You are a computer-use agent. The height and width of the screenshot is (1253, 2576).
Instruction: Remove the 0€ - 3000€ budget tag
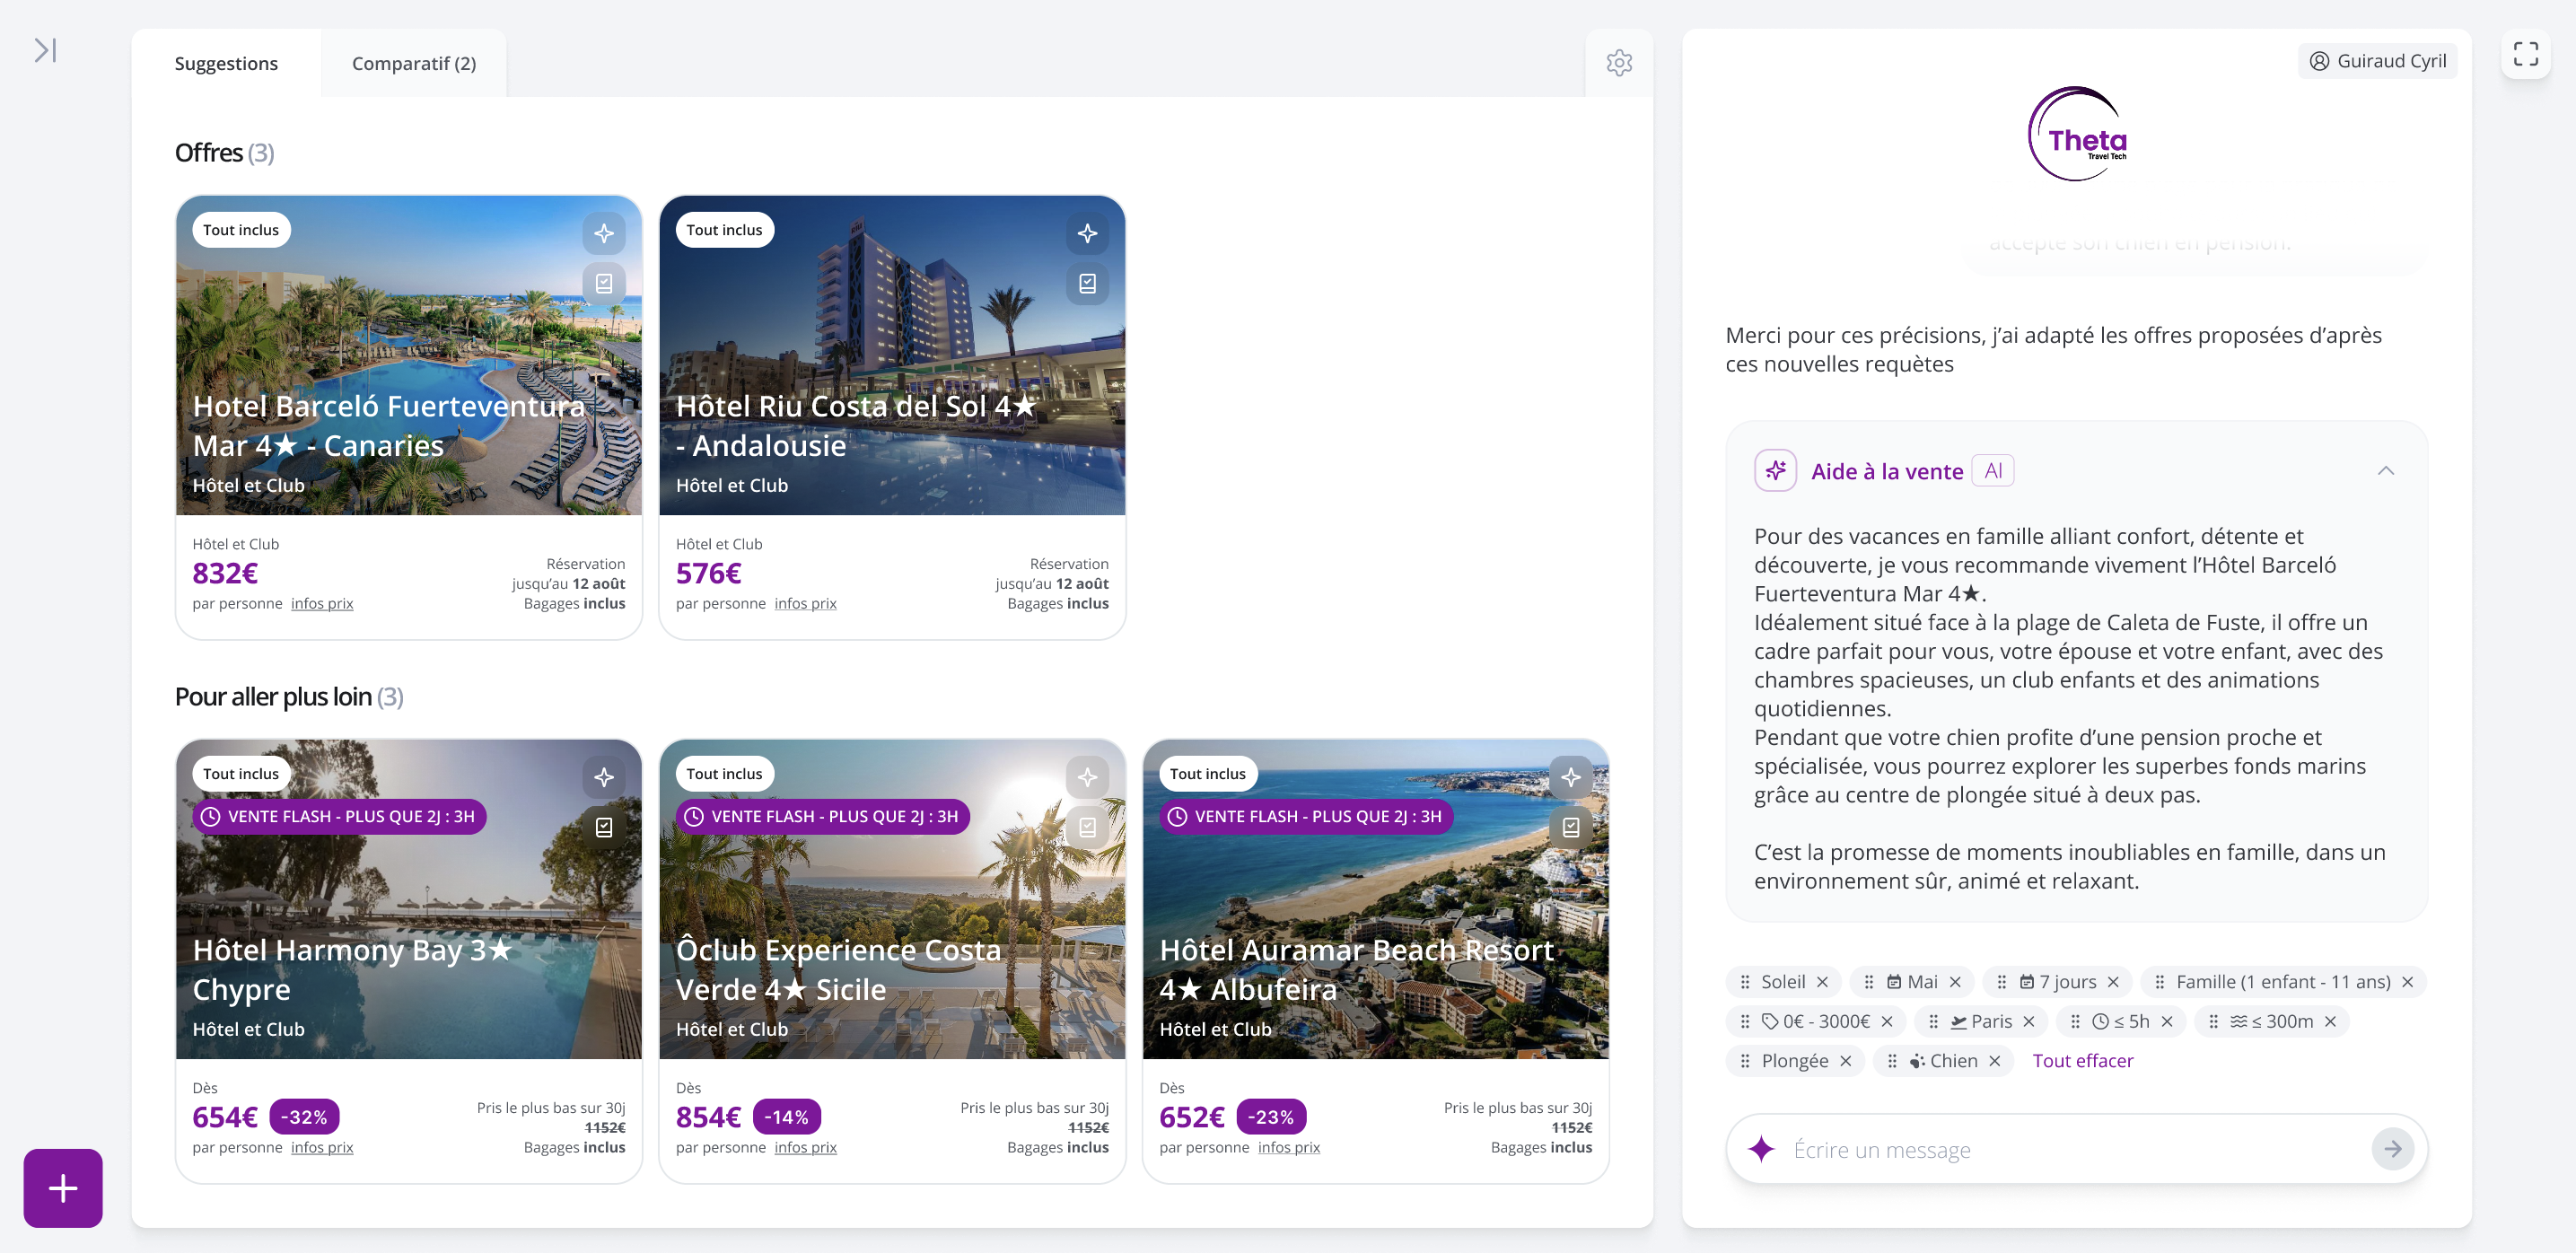click(x=1887, y=1021)
